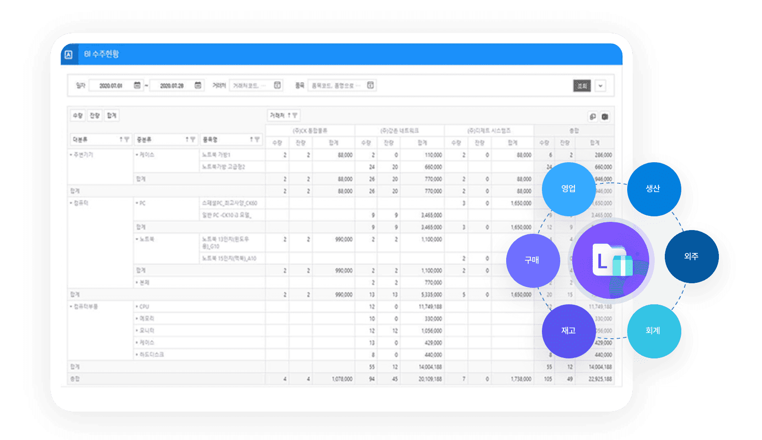Open the end date calendar picker
762x440 pixels.
pyautogui.click(x=198, y=85)
